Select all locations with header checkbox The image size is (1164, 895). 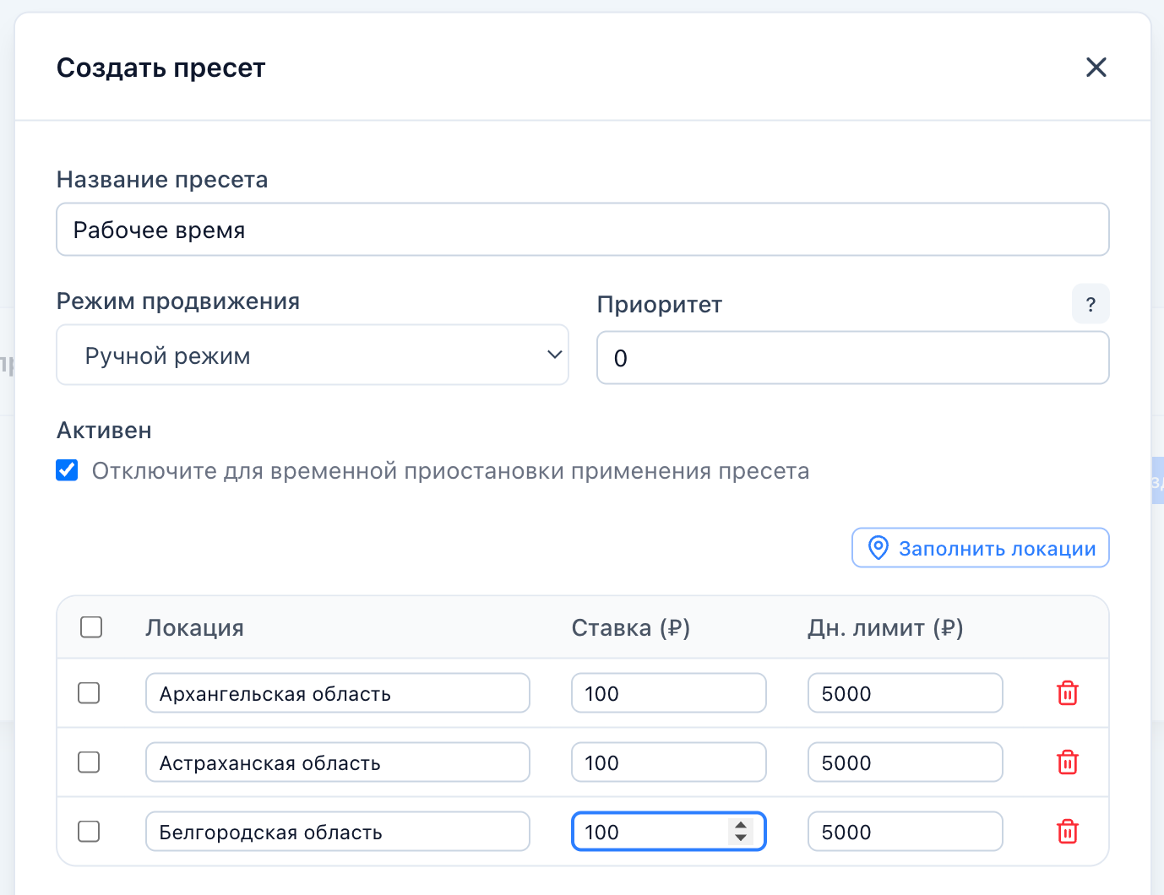[91, 627]
